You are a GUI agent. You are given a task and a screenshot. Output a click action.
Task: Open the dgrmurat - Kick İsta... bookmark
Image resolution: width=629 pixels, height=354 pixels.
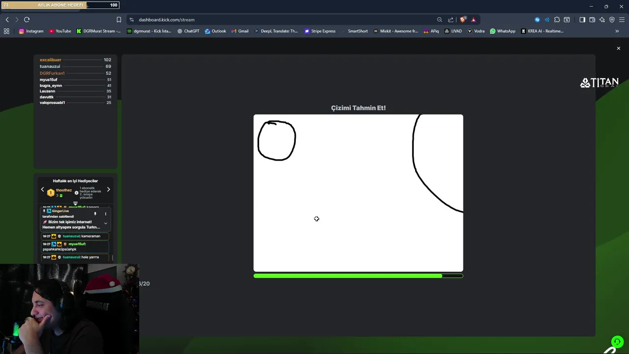pyautogui.click(x=149, y=31)
